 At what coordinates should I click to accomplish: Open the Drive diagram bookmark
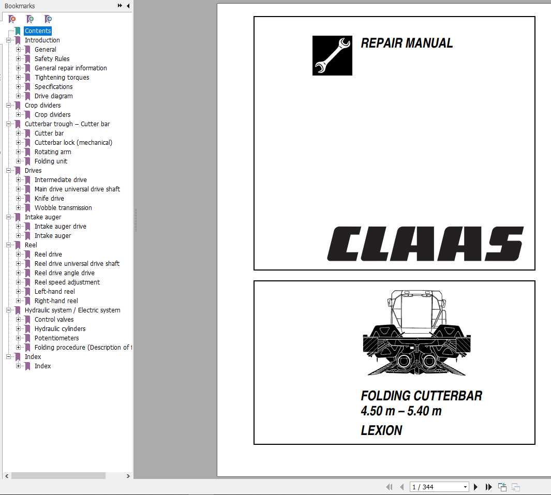click(53, 96)
